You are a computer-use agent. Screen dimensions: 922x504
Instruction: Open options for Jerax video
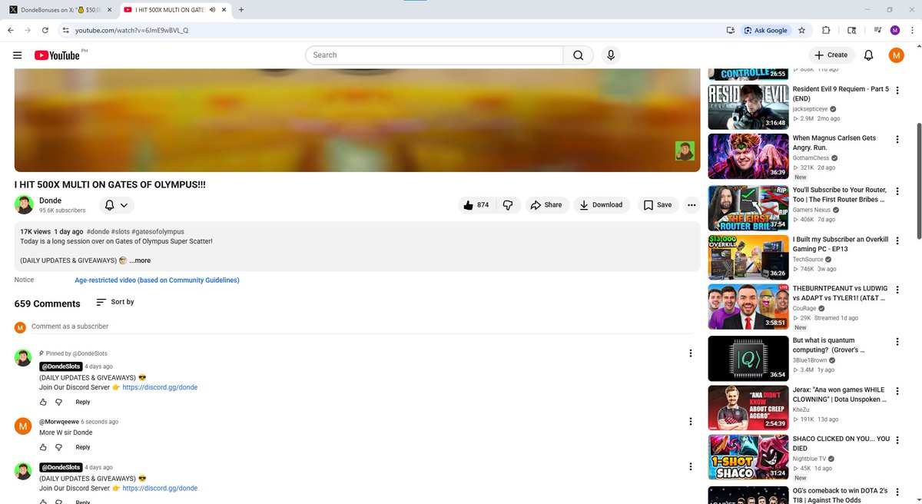896,390
